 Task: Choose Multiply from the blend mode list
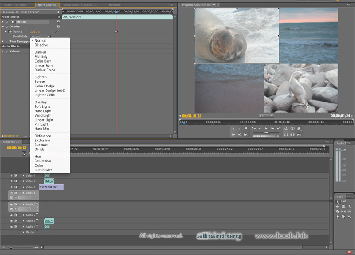(41, 57)
